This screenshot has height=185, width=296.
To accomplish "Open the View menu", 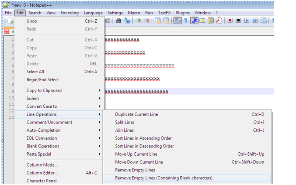I will (x=51, y=13).
